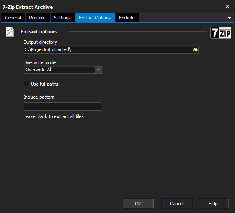Switch to the Runtime tab
This screenshot has width=235, height=213.
[x=37, y=18]
